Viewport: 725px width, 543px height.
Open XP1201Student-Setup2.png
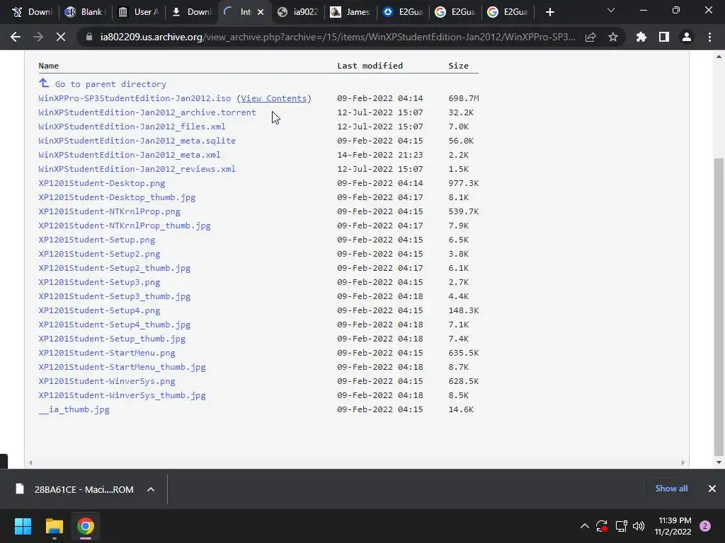(x=99, y=254)
